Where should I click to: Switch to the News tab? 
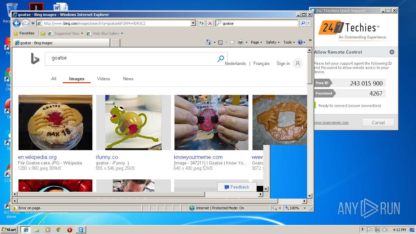pyautogui.click(x=128, y=79)
